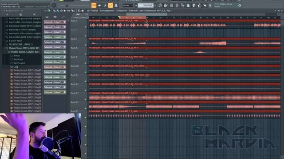Image resolution: width=284 pixels, height=159 pixels.
Task: Click the plugin tab in browser header
Action: point(34,15)
